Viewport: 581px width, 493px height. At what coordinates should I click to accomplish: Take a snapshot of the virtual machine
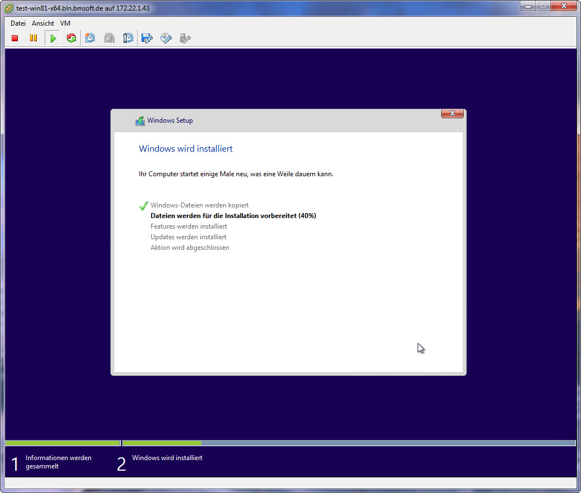point(90,38)
